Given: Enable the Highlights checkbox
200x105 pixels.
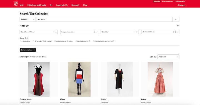Looking at the screenshot, I should coord(21,41).
